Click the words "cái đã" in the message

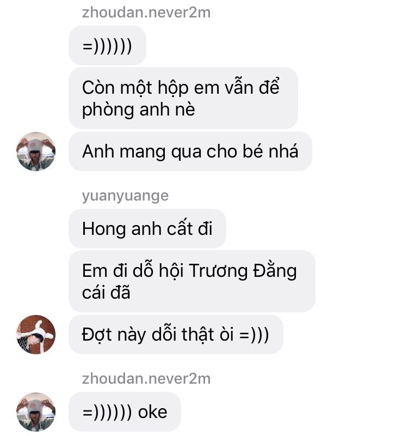click(106, 293)
